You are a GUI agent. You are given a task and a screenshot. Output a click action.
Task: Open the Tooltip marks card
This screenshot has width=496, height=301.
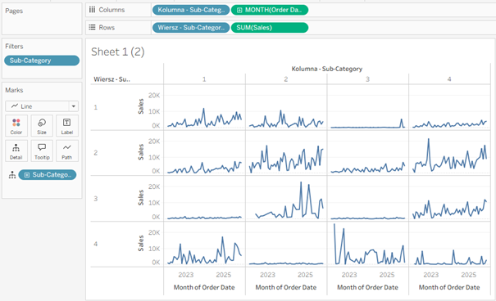(42, 150)
